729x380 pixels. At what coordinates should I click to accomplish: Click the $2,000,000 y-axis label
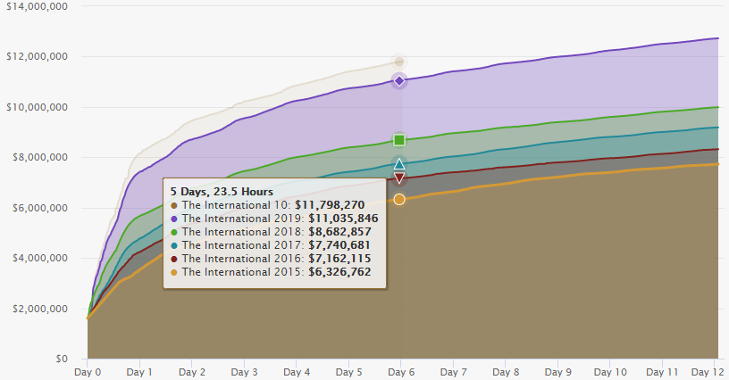(40, 309)
